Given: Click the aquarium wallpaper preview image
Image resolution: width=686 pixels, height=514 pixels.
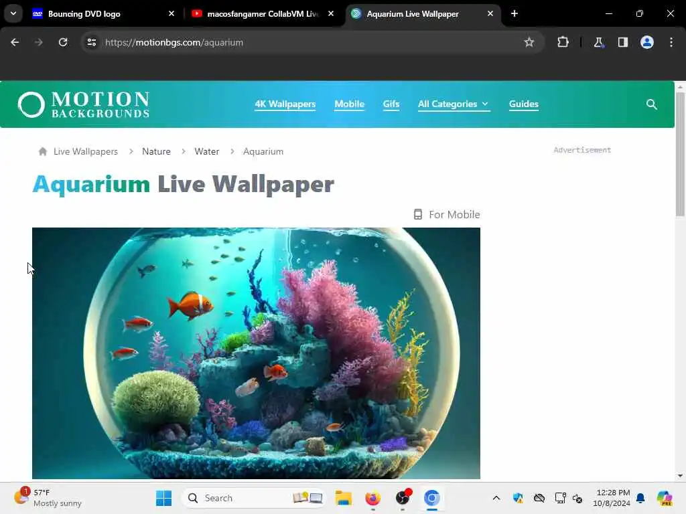Looking at the screenshot, I should point(256,353).
